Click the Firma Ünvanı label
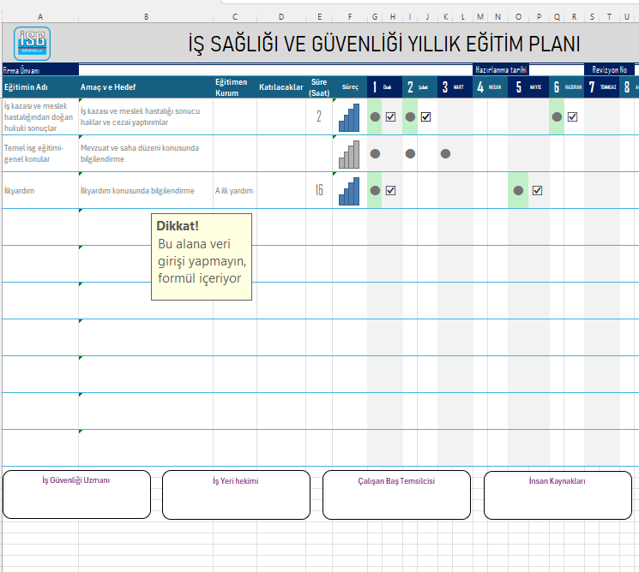 click(x=40, y=70)
